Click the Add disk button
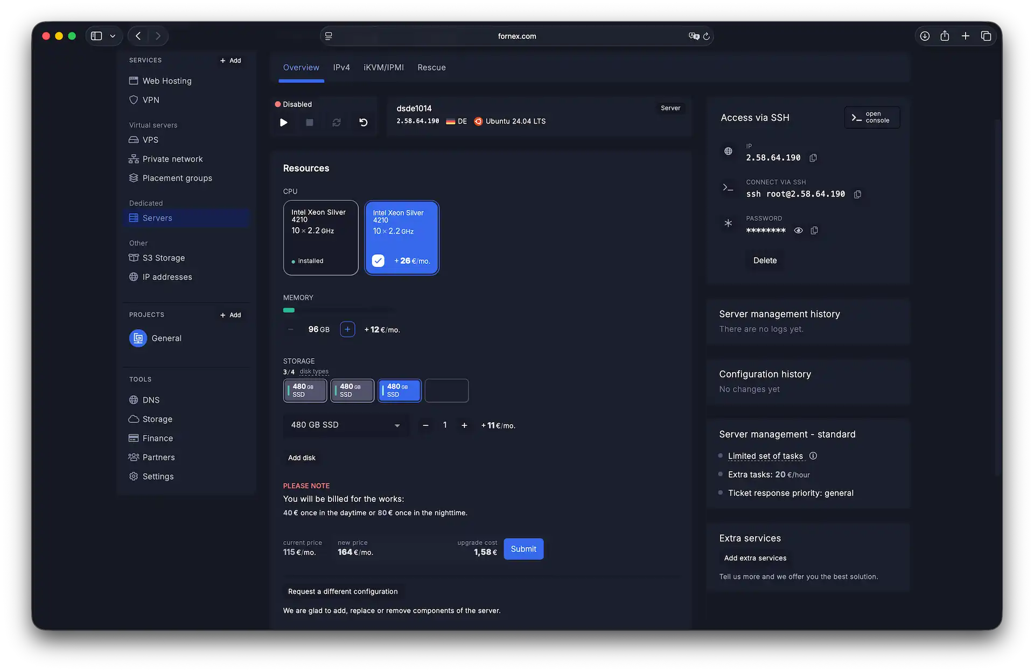 [302, 458]
